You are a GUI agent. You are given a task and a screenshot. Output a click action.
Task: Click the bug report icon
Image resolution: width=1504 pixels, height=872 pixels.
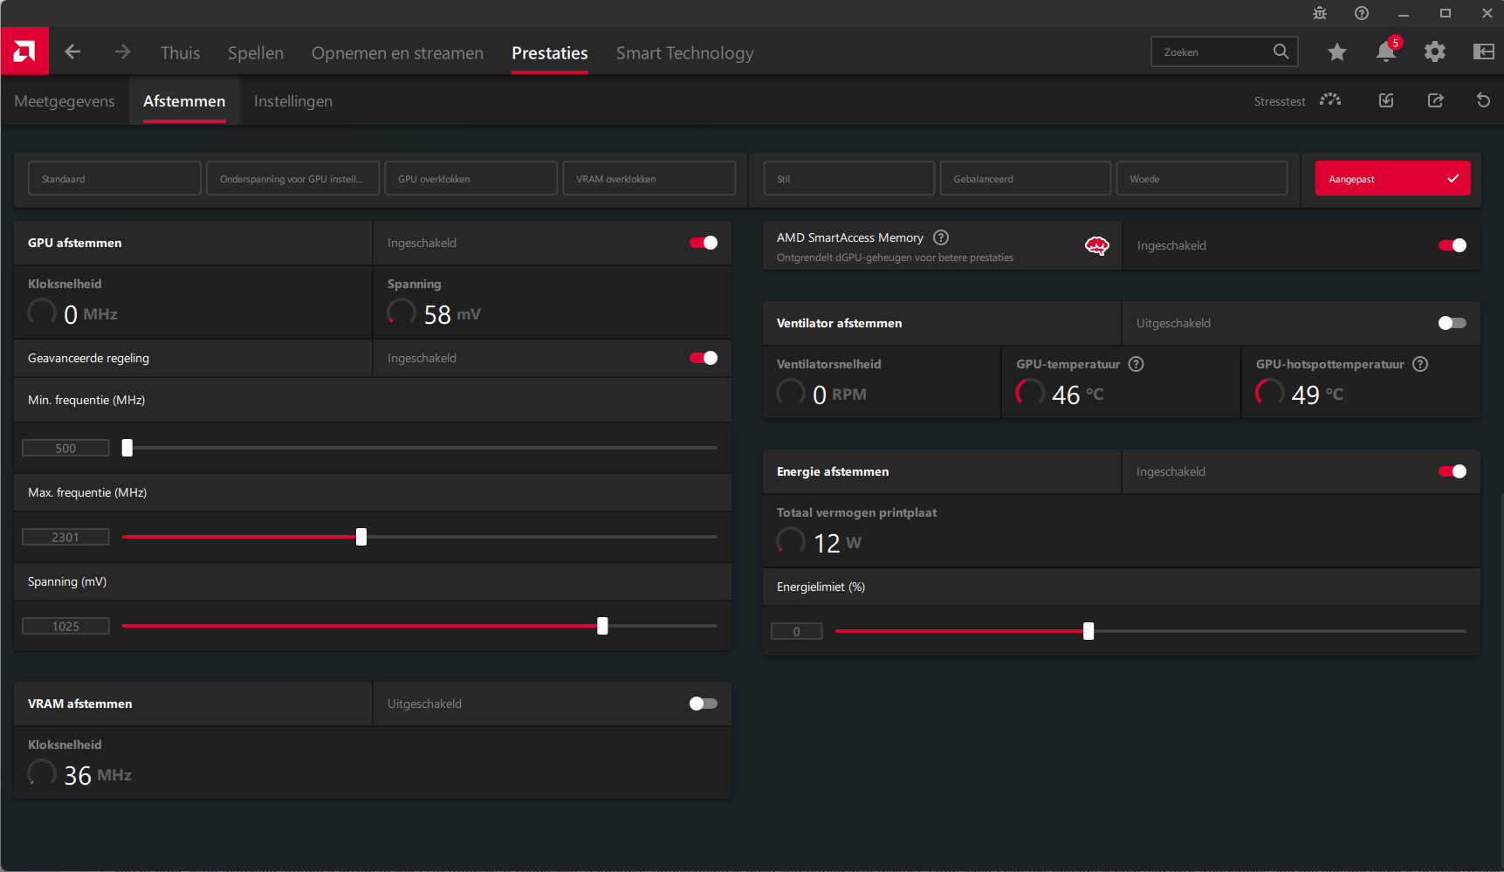1320,13
